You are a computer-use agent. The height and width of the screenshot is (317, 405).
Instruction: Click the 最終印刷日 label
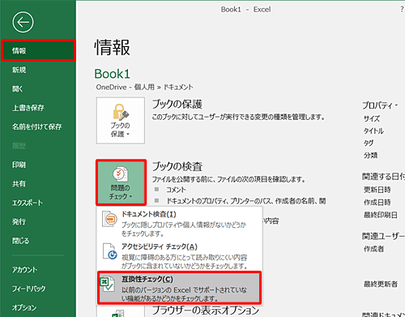[380, 215]
